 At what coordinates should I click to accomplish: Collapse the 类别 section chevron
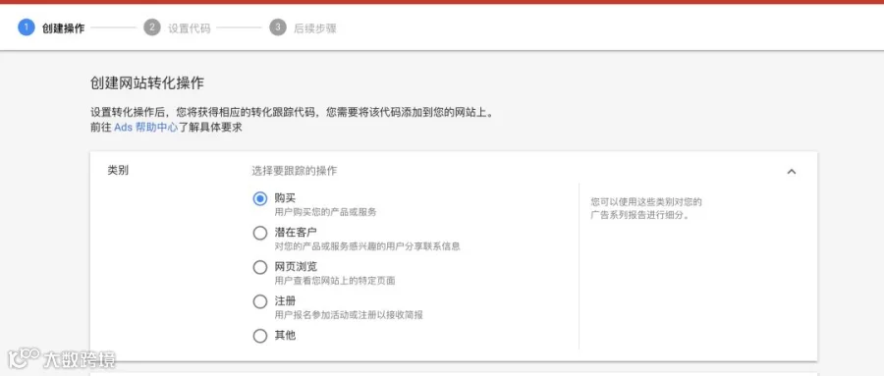point(792,172)
